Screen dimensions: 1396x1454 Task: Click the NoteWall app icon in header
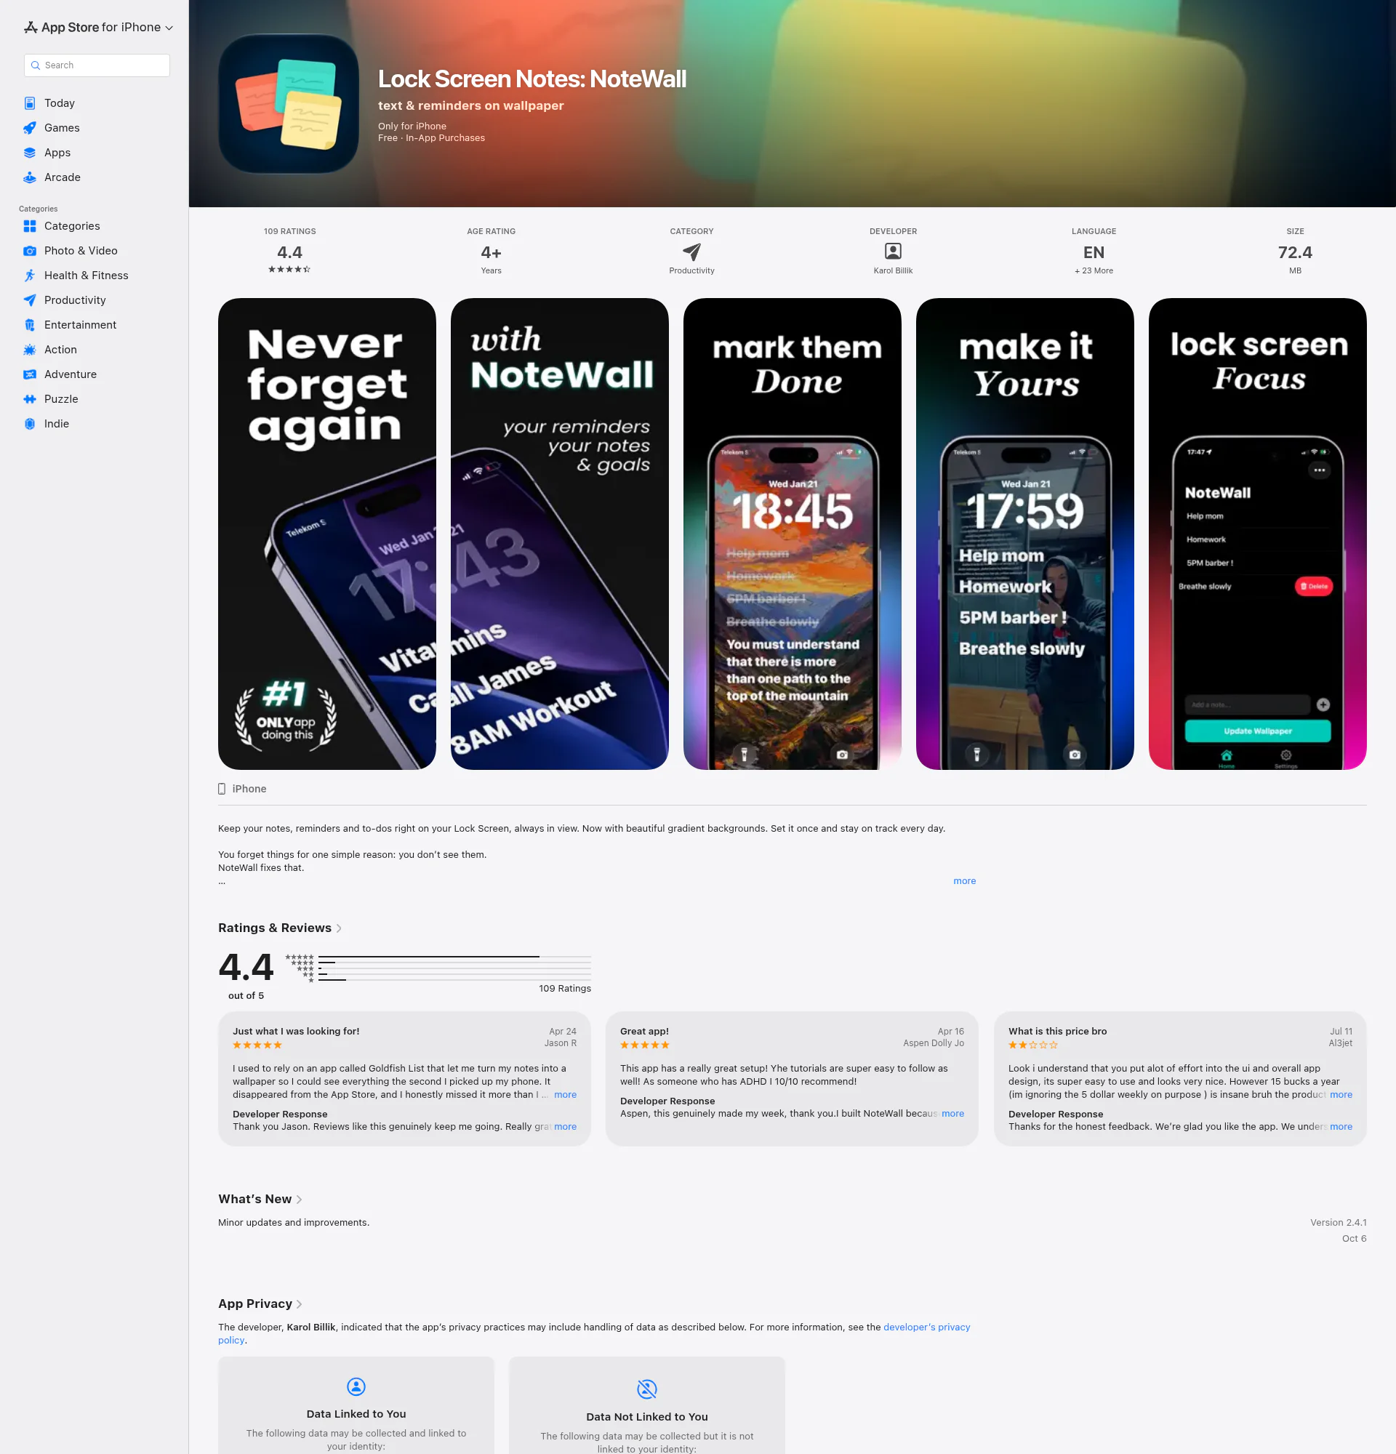(x=289, y=104)
